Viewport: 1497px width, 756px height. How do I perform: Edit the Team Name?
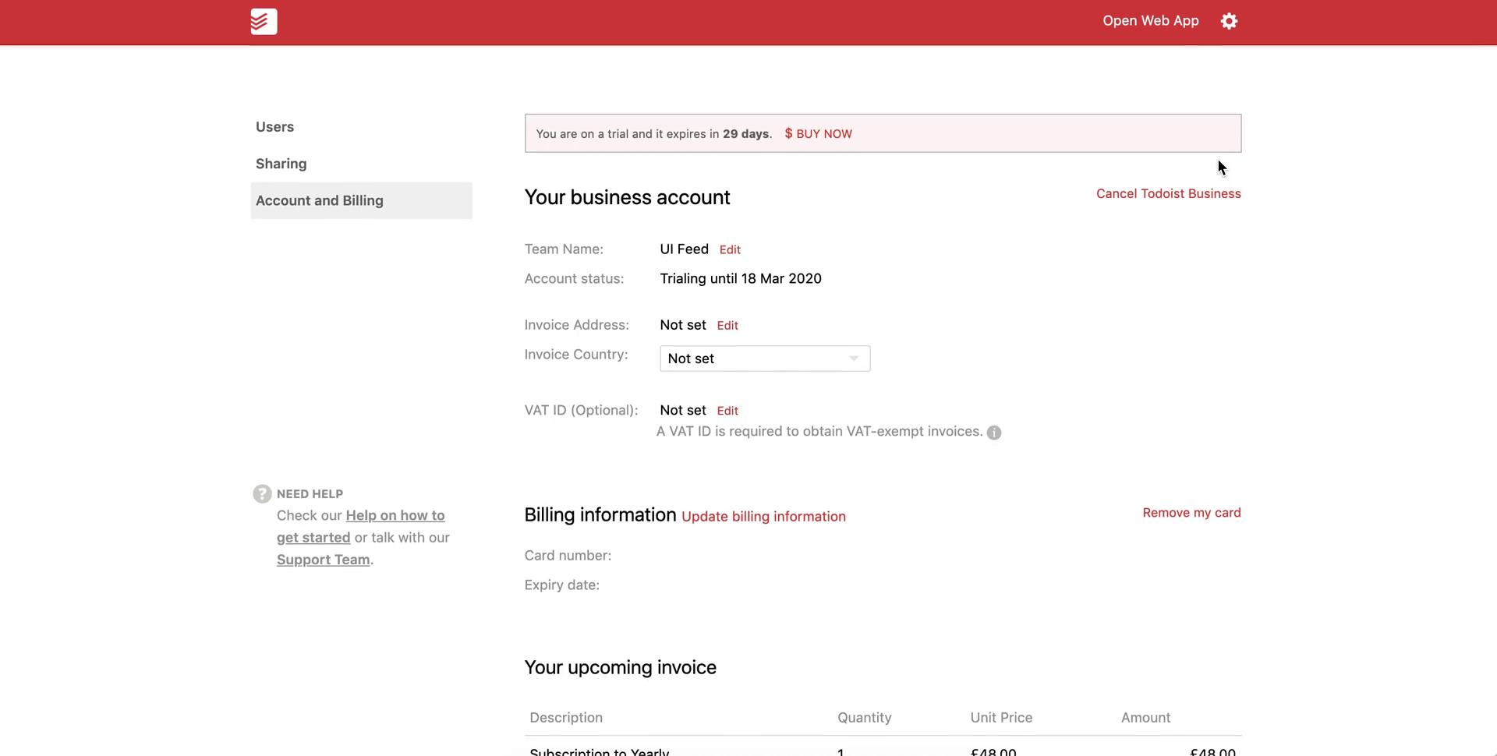click(x=730, y=249)
